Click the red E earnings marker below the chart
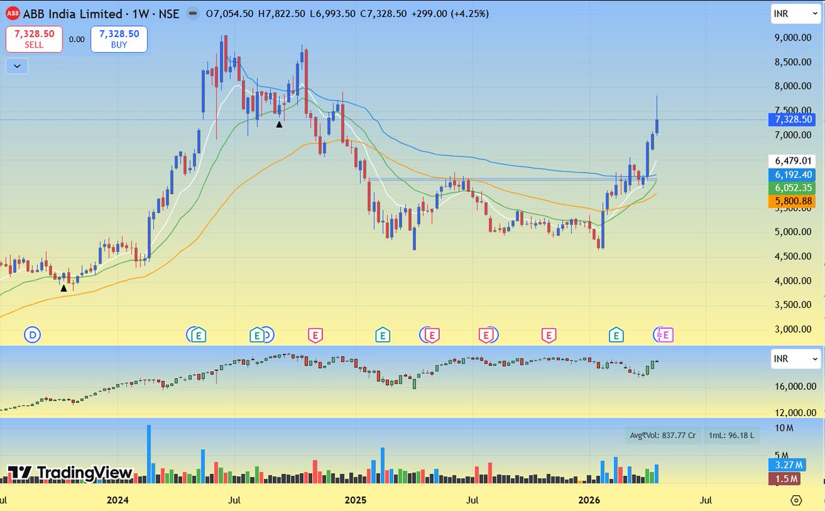 tap(315, 335)
